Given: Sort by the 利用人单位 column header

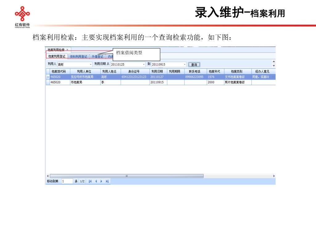Looking at the screenshot, I should (x=85, y=71).
